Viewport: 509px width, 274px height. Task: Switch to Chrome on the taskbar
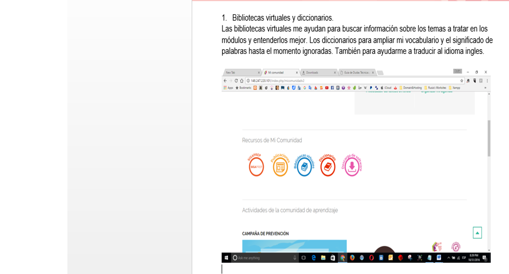[342, 258]
